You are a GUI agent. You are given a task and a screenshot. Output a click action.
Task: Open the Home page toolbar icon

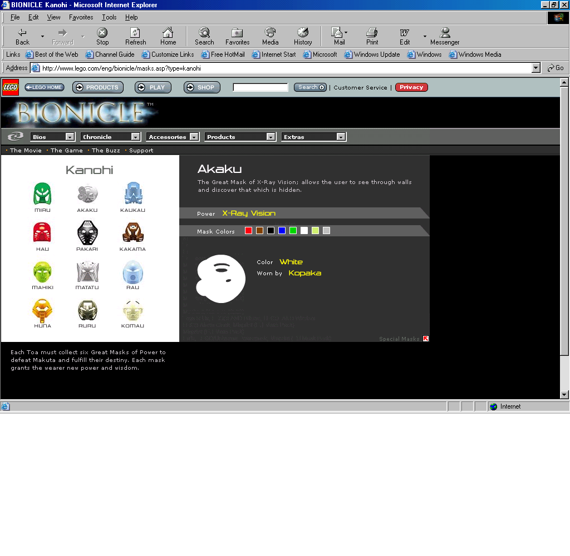pos(168,37)
